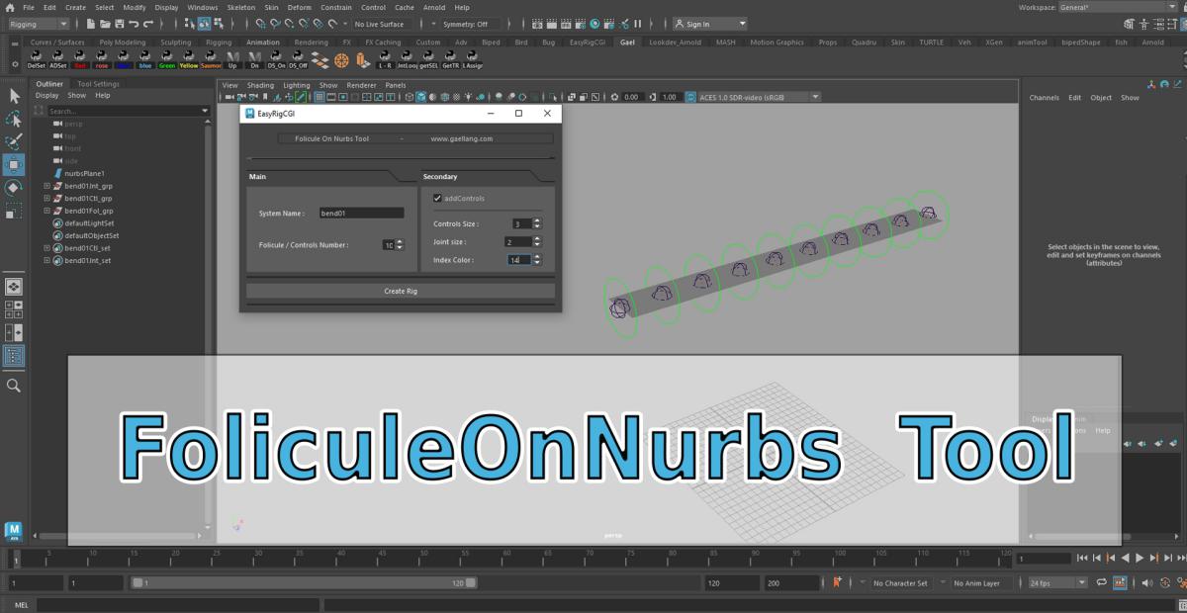Image resolution: width=1187 pixels, height=613 pixels.
Task: Click the Home icon in menu bar
Action: coord(9,7)
